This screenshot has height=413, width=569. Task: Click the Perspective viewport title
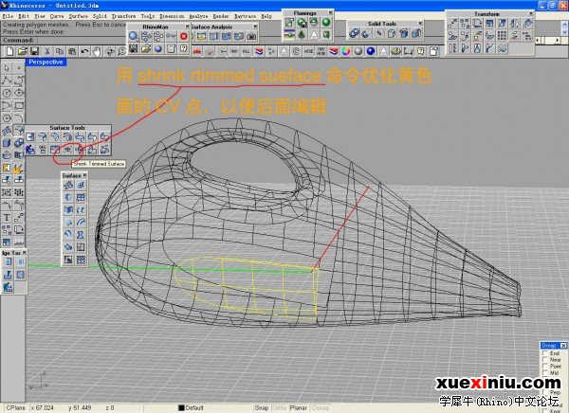pyautogui.click(x=46, y=62)
